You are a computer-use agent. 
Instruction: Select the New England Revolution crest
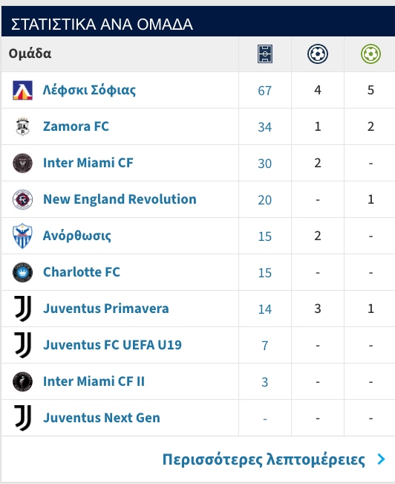click(22, 199)
